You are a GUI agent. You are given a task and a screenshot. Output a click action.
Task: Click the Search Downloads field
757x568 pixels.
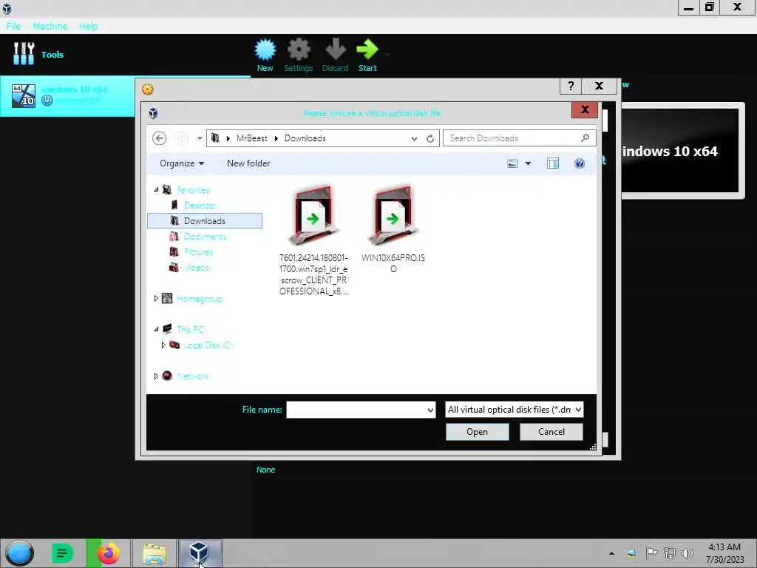[513, 138]
